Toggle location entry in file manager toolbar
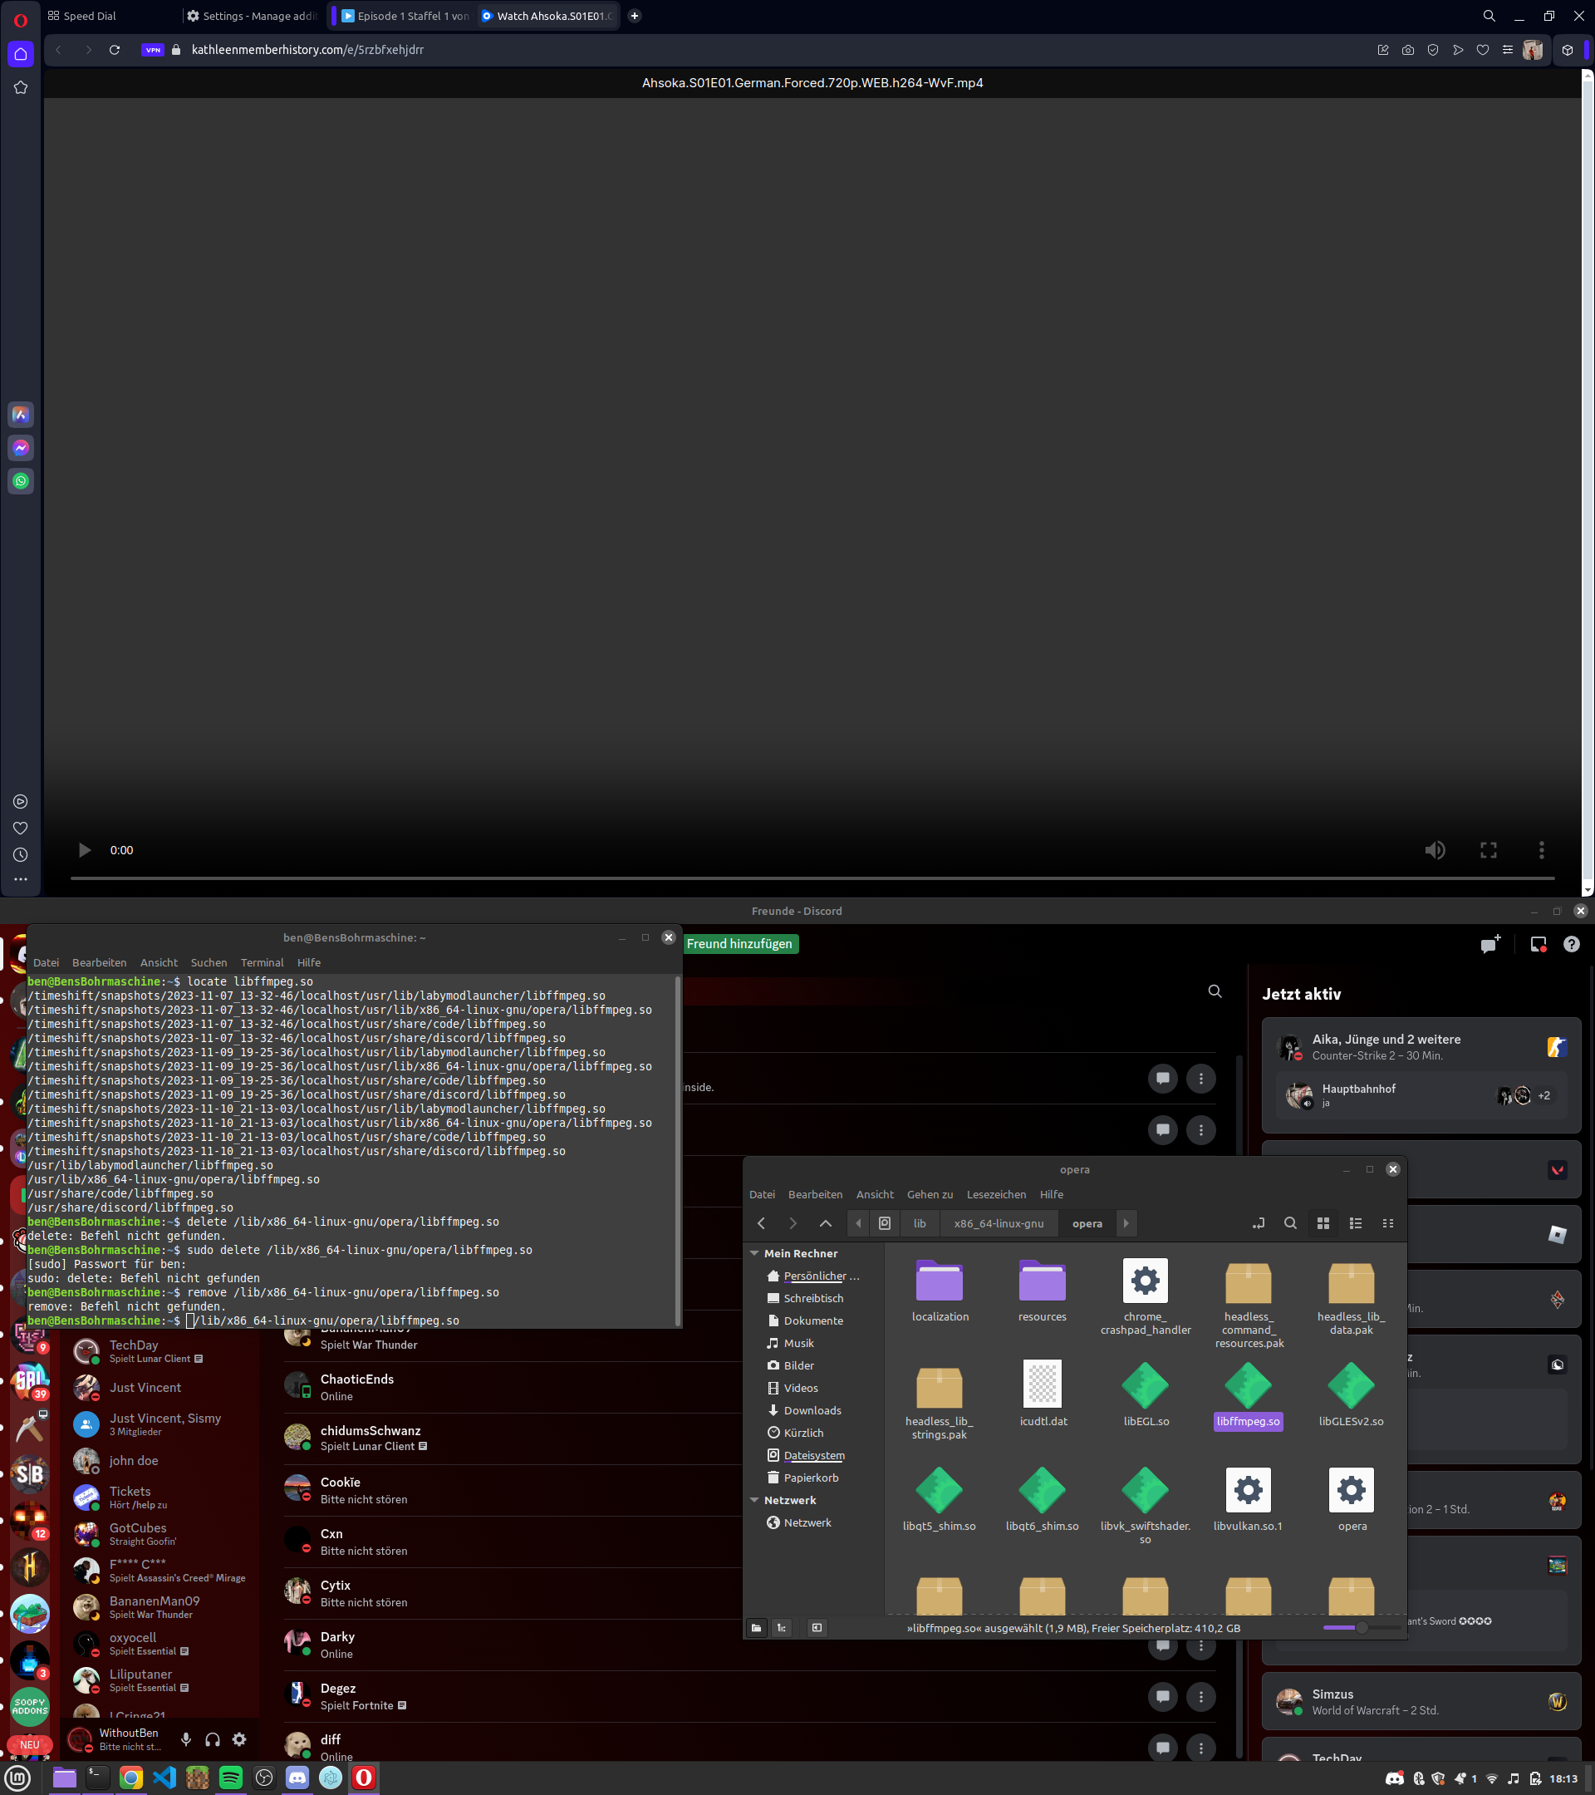Screen dimensions: 1595x1795 pos(1258,1223)
